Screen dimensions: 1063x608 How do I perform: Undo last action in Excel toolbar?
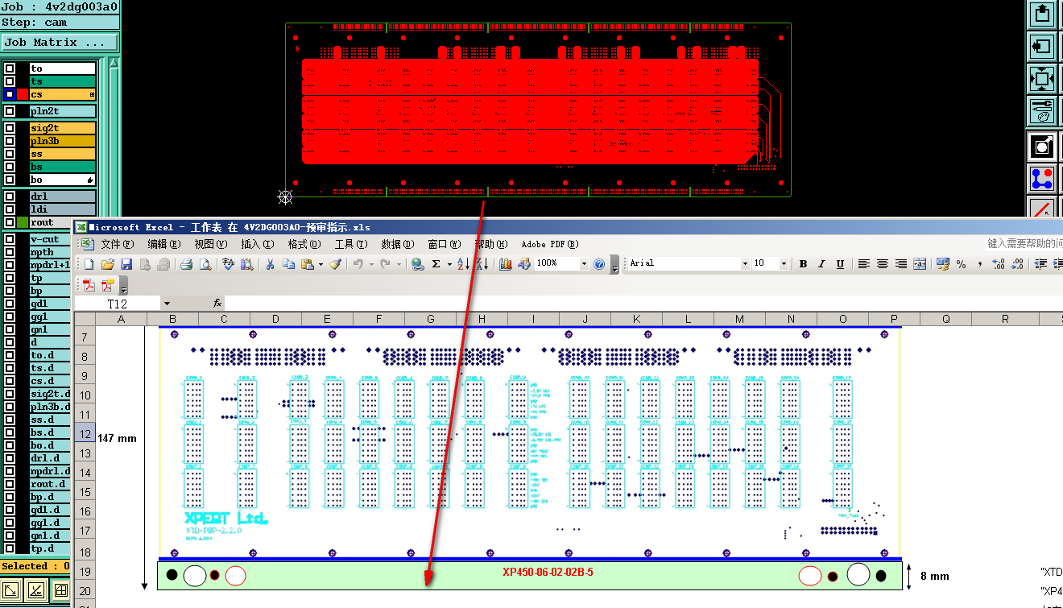[358, 264]
